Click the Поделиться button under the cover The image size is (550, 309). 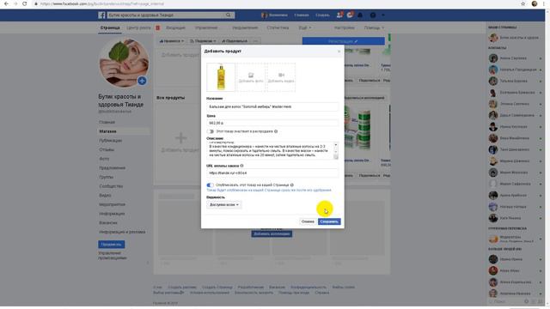(x=235, y=41)
